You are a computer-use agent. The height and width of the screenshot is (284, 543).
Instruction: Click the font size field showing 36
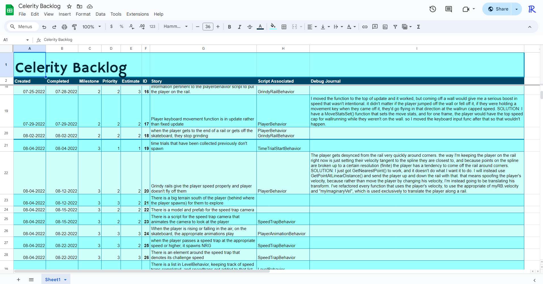point(208,27)
